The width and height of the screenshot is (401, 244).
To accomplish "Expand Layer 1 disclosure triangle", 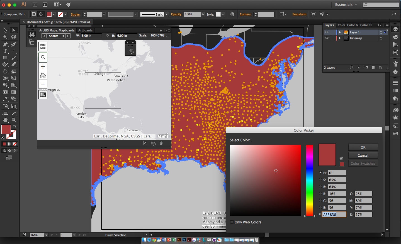I will point(340,32).
